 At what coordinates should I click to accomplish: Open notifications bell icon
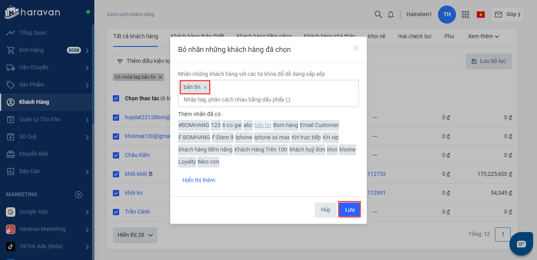click(391, 15)
